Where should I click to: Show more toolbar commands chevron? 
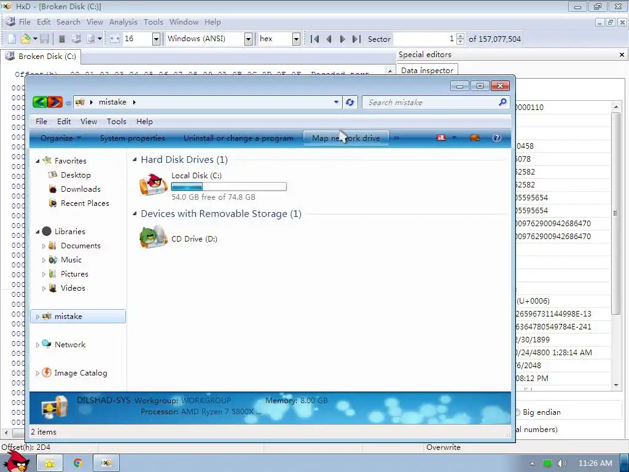(396, 138)
